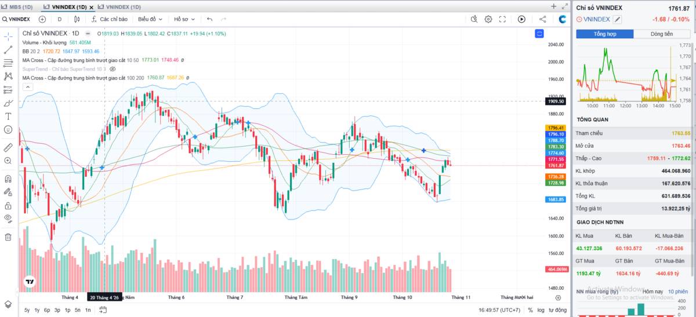Click the blue C logo icon

pyautogui.click(x=562, y=19)
